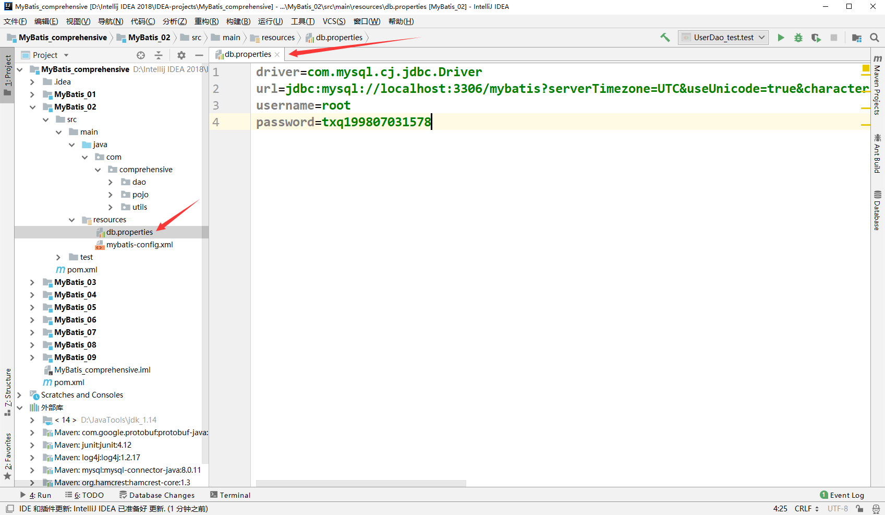Viewport: 885px width, 515px height.
Task: Click the Scroll from Source target icon
Action: [141, 55]
